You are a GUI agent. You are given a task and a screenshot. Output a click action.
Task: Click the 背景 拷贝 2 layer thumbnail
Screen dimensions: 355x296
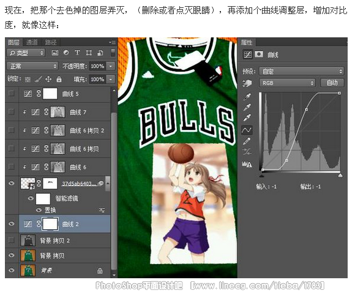(28, 240)
